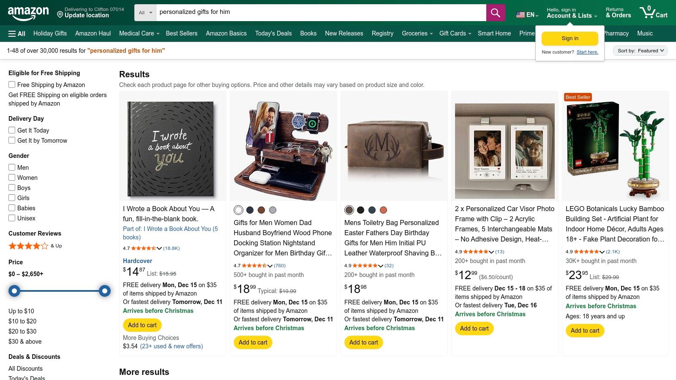This screenshot has height=380, width=676.
Task: Check the Women gender filter
Action: 12,177
